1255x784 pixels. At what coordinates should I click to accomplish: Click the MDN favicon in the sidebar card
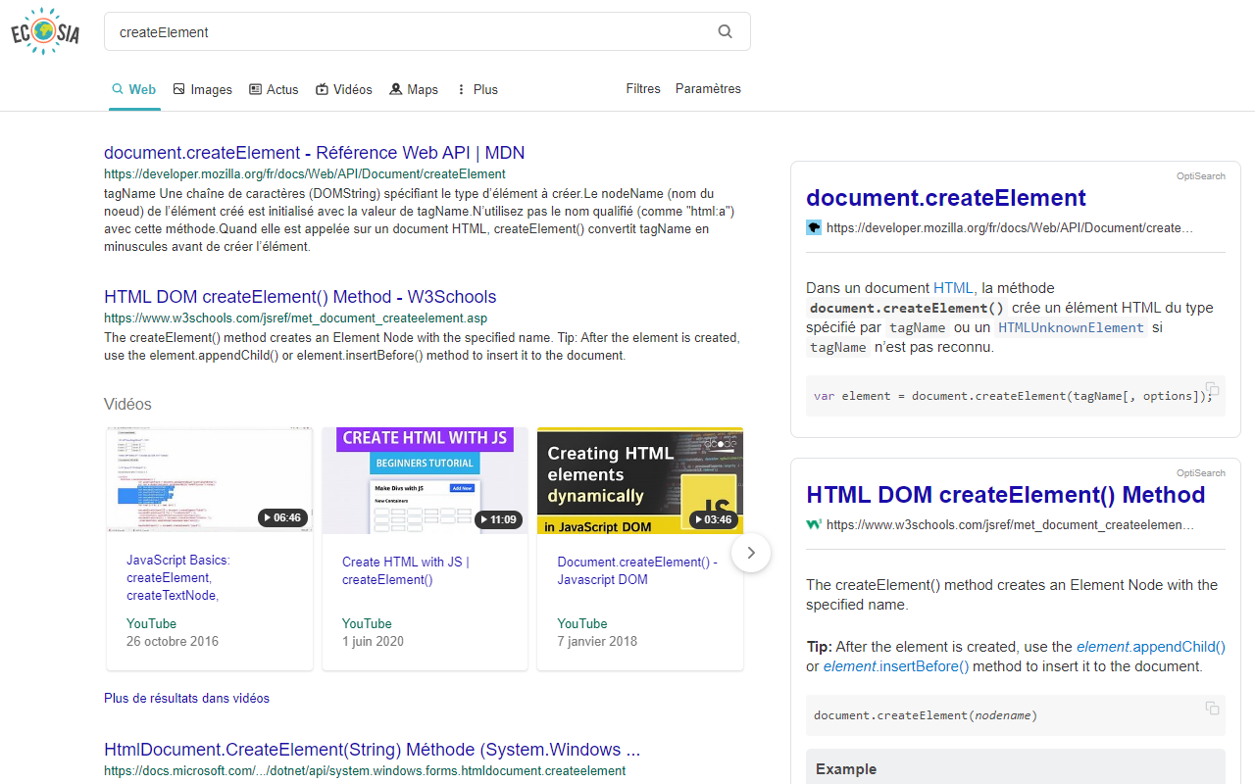(813, 226)
